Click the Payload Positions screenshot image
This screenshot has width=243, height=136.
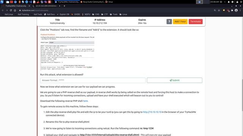pyautogui.click(x=68, y=52)
